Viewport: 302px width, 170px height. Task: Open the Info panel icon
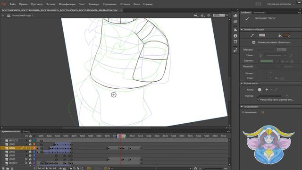tap(235, 36)
